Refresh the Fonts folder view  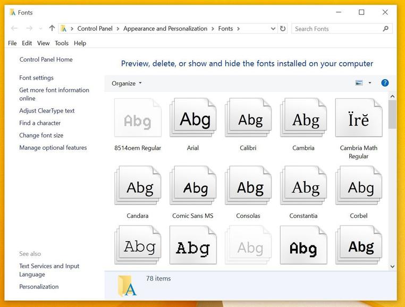pyautogui.click(x=283, y=29)
